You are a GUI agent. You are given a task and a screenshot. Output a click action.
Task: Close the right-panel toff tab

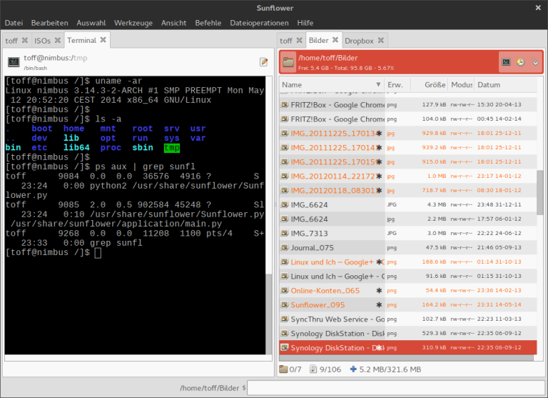(x=300, y=40)
